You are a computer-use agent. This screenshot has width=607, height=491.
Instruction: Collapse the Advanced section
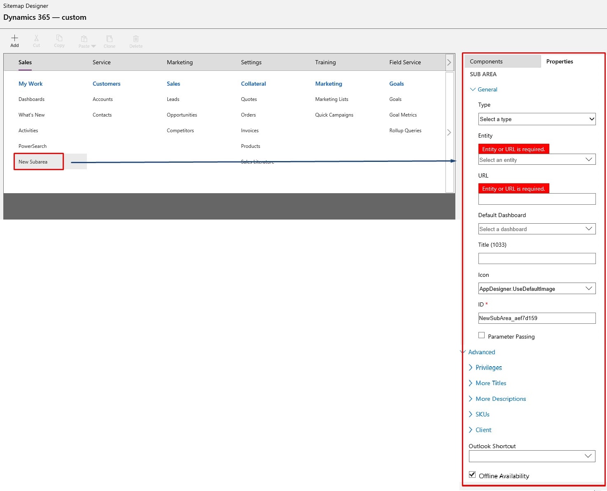click(x=478, y=352)
